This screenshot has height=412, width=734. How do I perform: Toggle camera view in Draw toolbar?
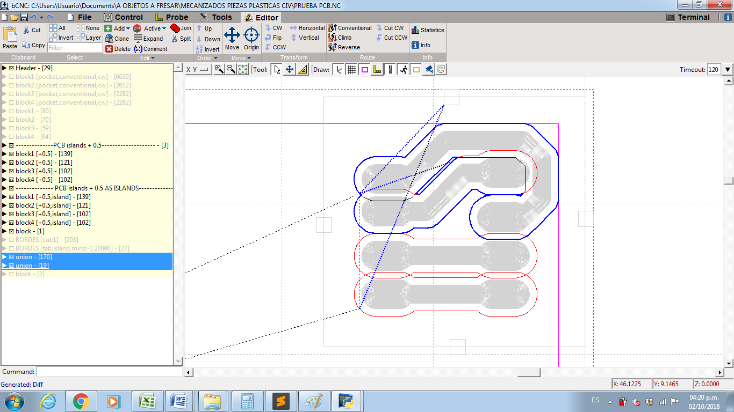coord(428,69)
